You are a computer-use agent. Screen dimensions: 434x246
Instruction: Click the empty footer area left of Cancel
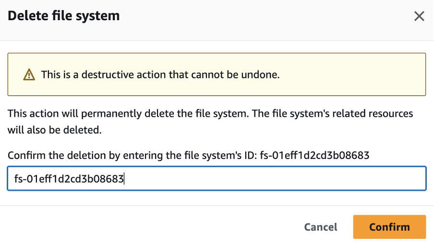[152, 227]
